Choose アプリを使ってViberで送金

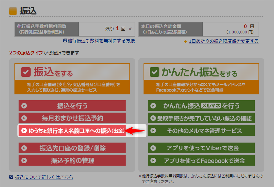tap(201, 148)
